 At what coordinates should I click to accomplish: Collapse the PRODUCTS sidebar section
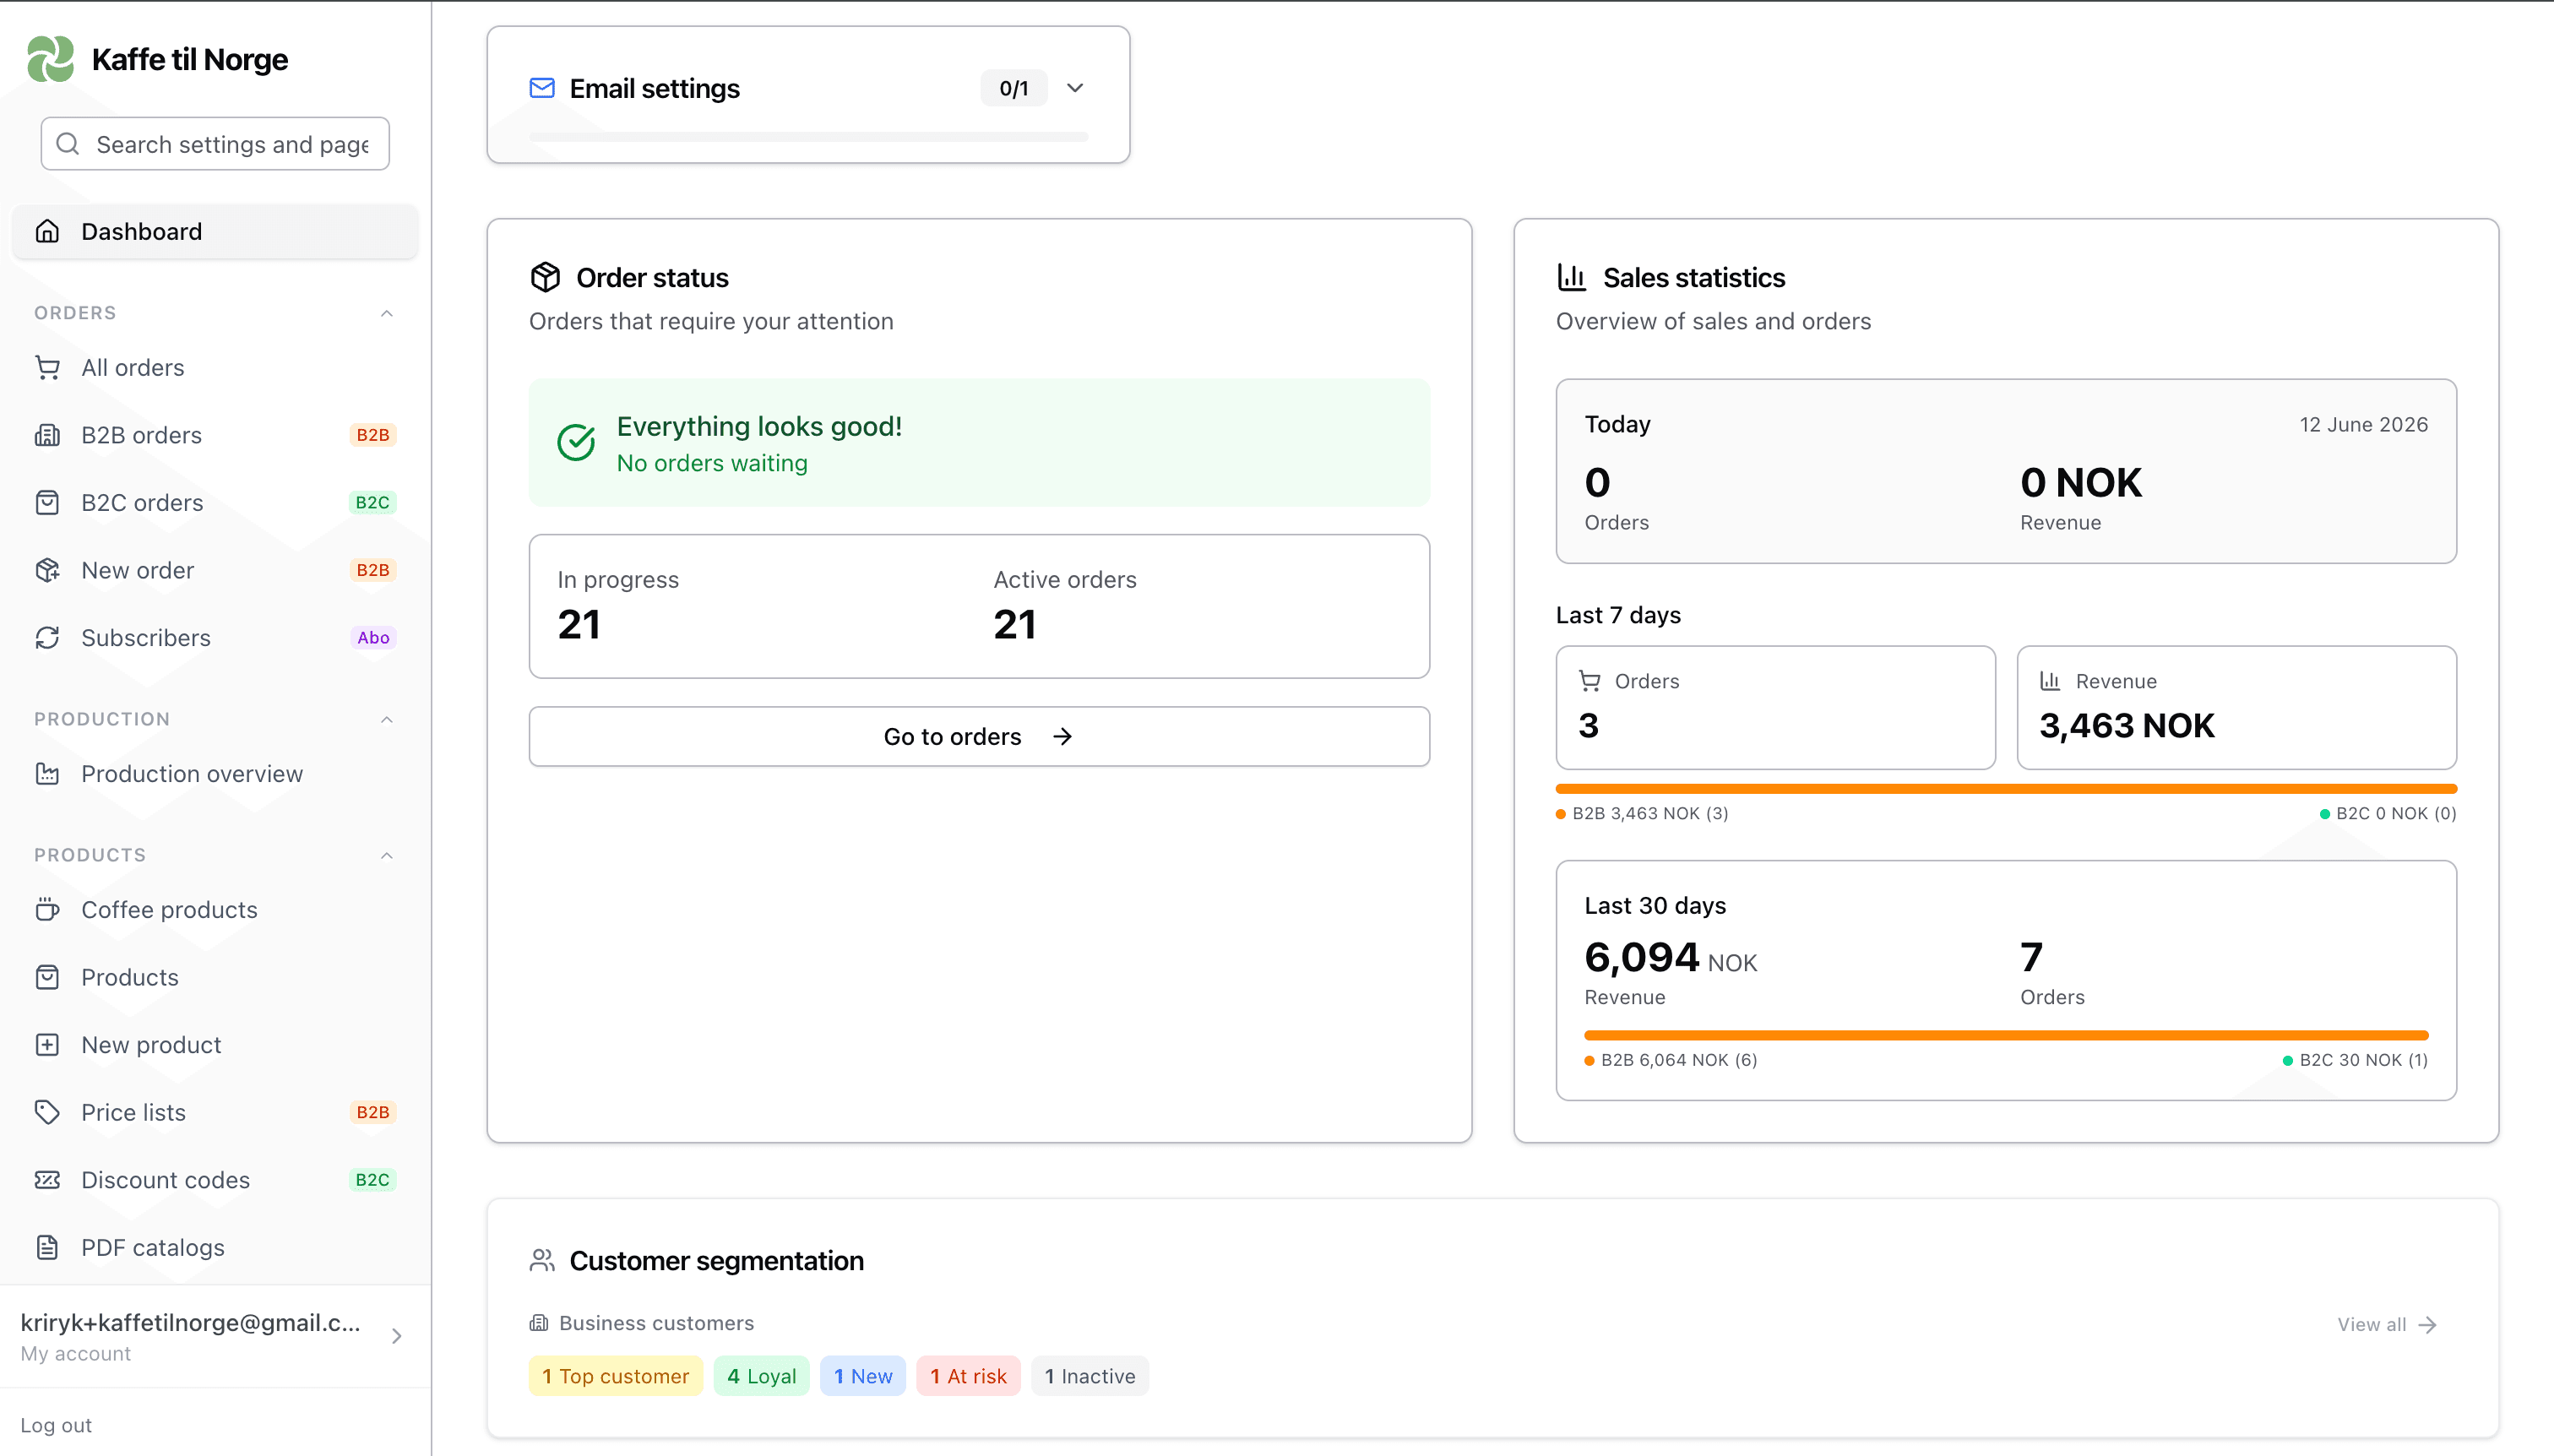tap(387, 855)
